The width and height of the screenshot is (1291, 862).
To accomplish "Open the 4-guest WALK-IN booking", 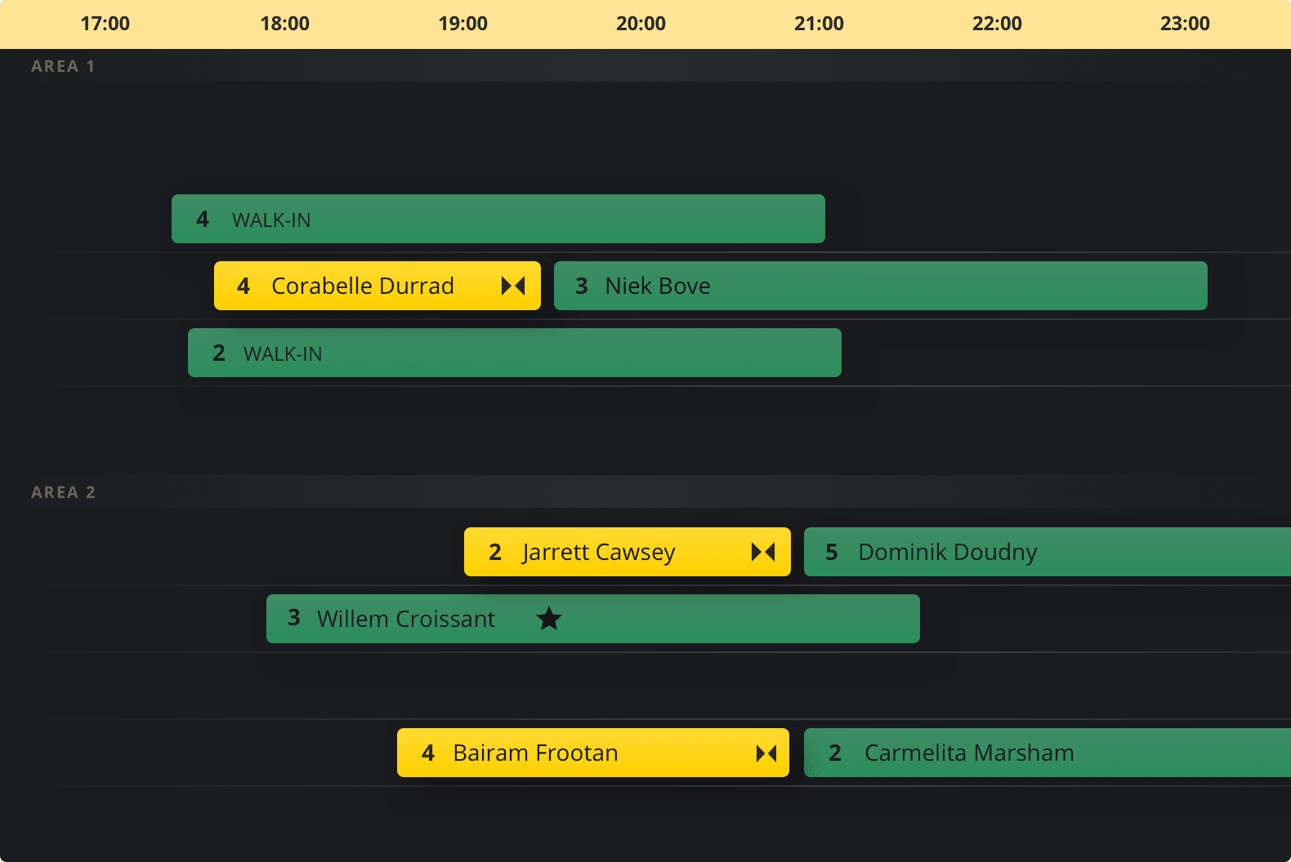I will point(498,219).
